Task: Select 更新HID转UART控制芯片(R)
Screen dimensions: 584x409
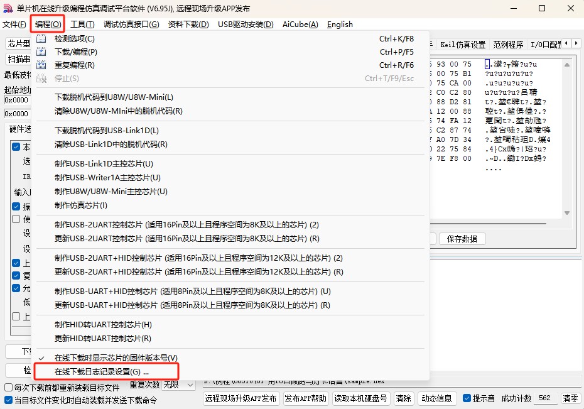Action: [x=230, y=338]
